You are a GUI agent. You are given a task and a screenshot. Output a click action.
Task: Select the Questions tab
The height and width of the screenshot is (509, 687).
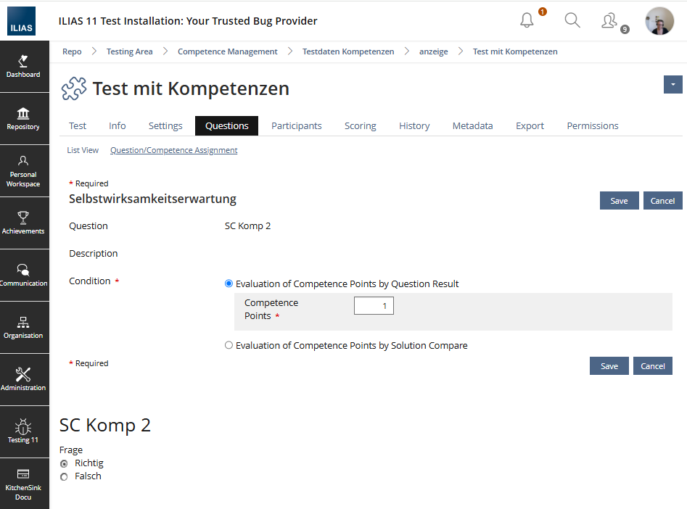coord(226,125)
